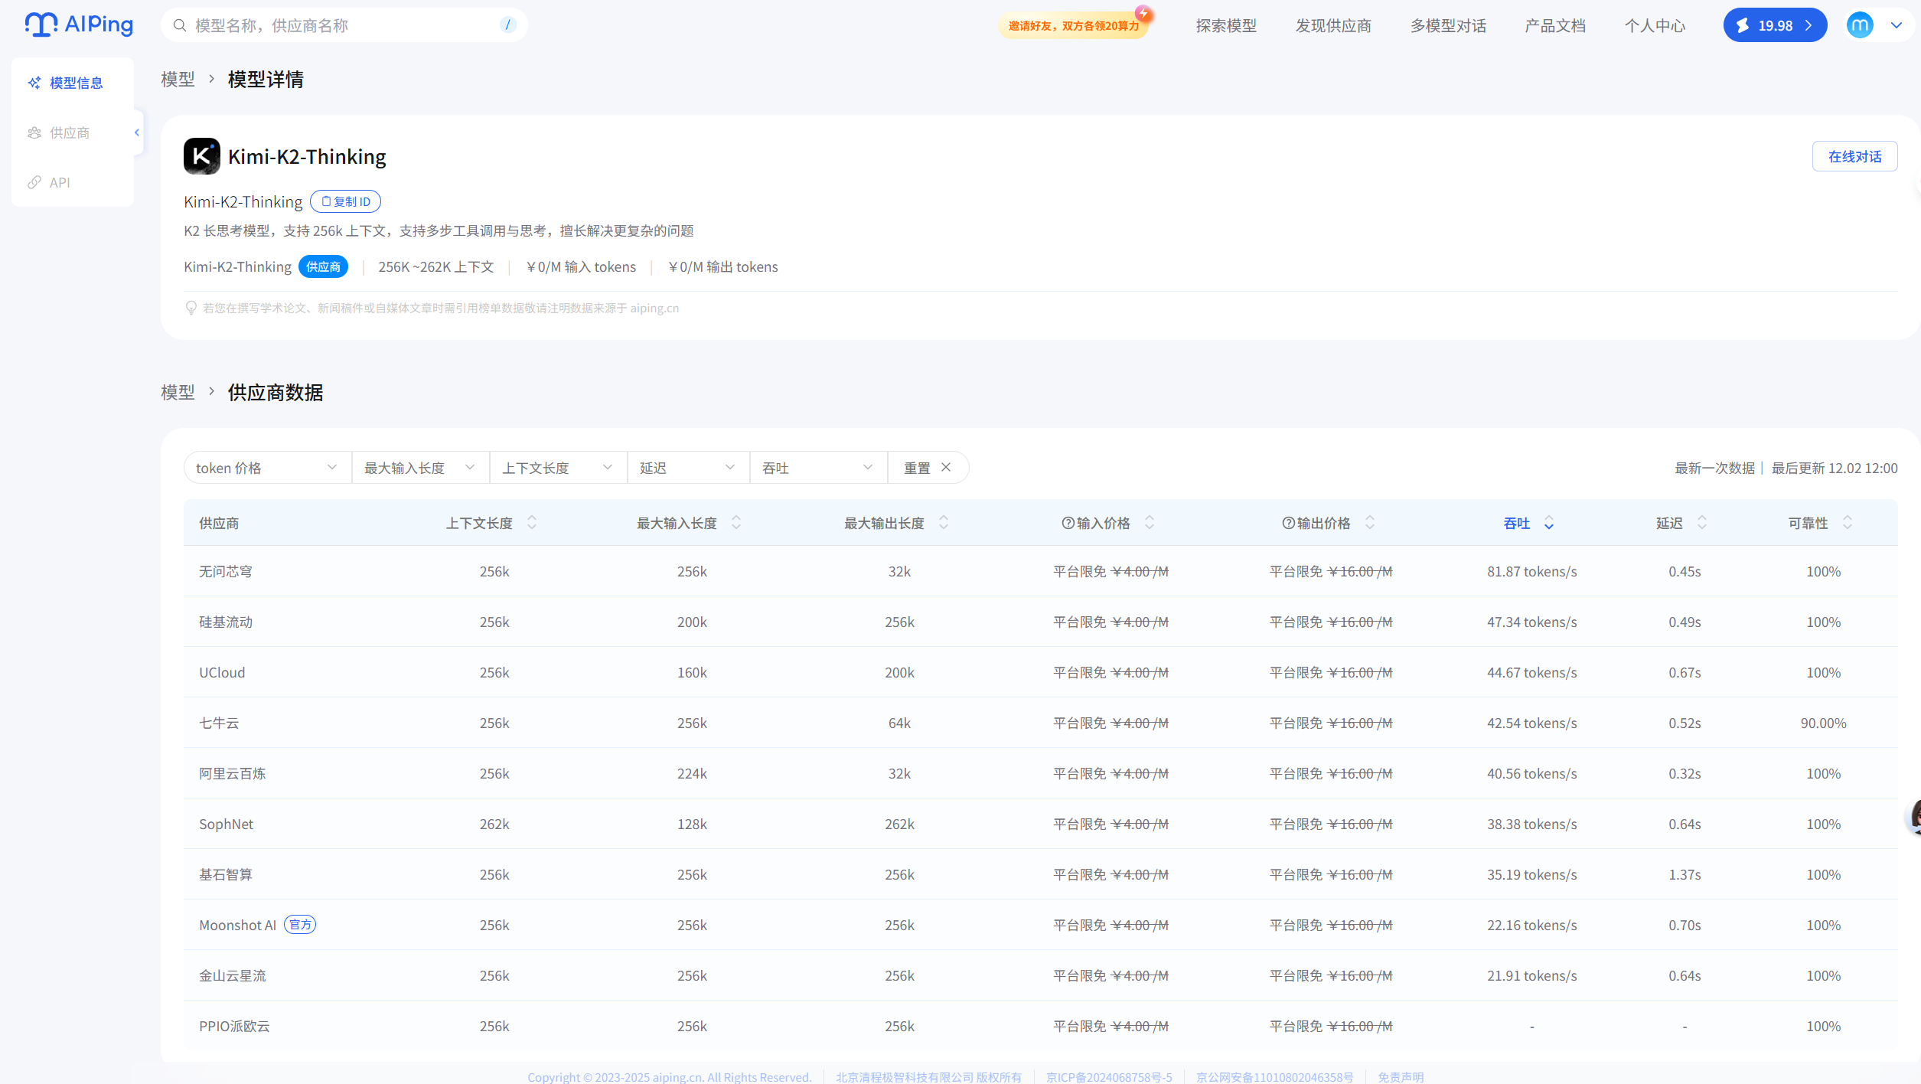Open the token 价格 filter dropdown
Screen dimensions: 1921x1084
[x=266, y=468]
